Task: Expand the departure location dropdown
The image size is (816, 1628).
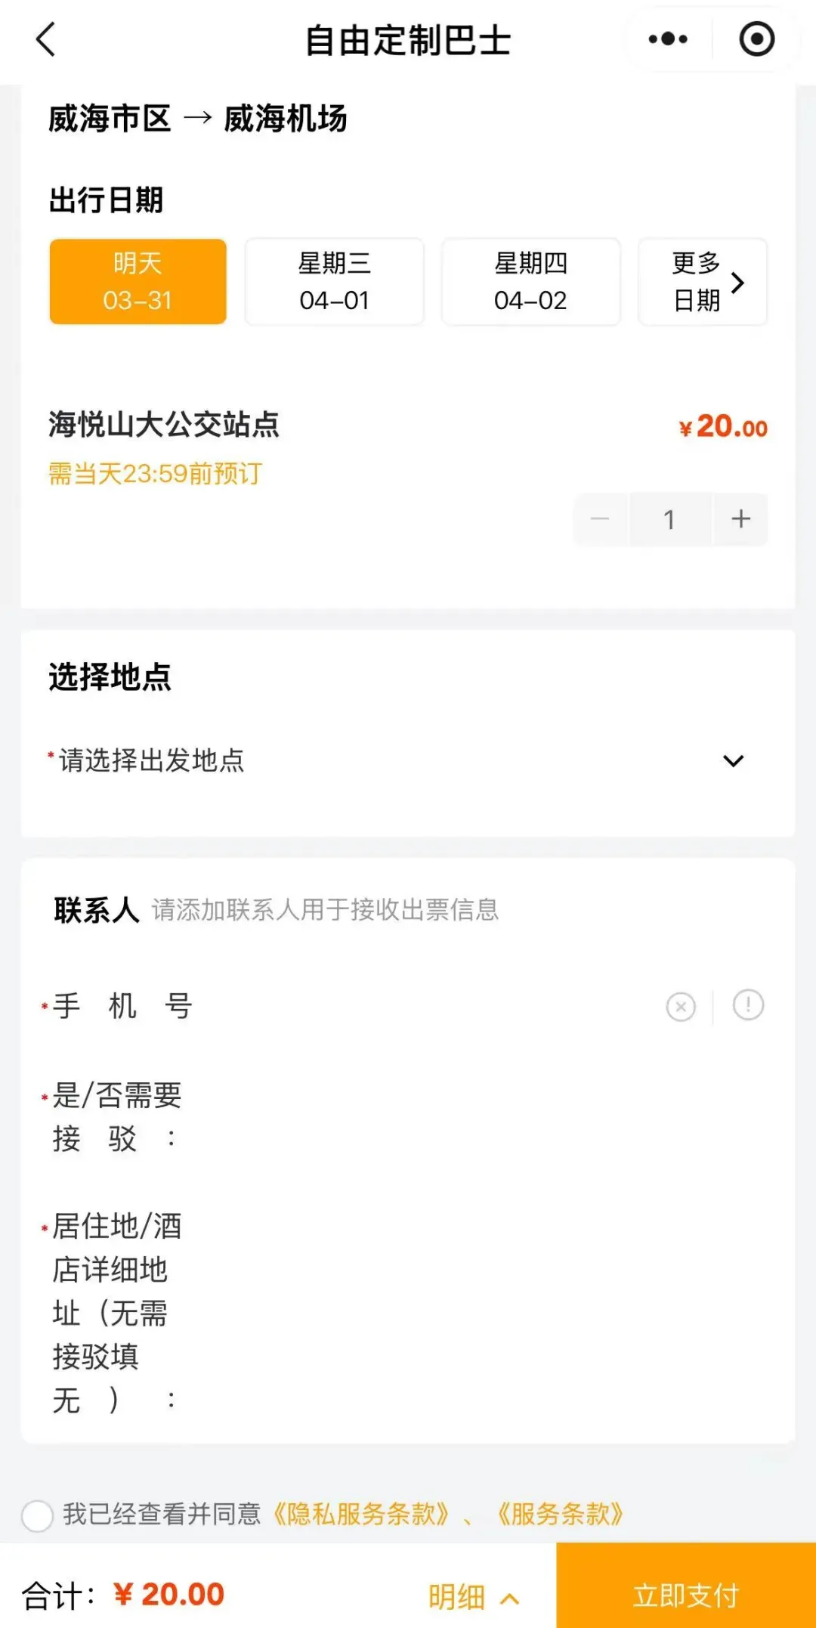Action: (733, 760)
